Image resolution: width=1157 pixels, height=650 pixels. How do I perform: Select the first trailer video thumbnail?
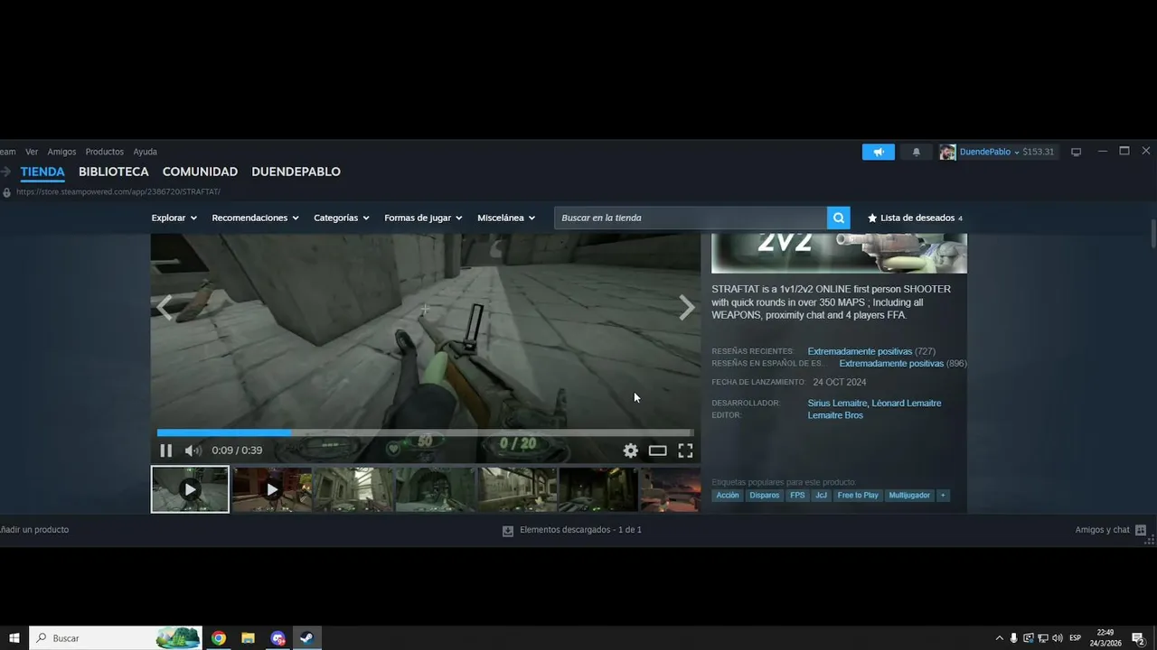click(190, 489)
